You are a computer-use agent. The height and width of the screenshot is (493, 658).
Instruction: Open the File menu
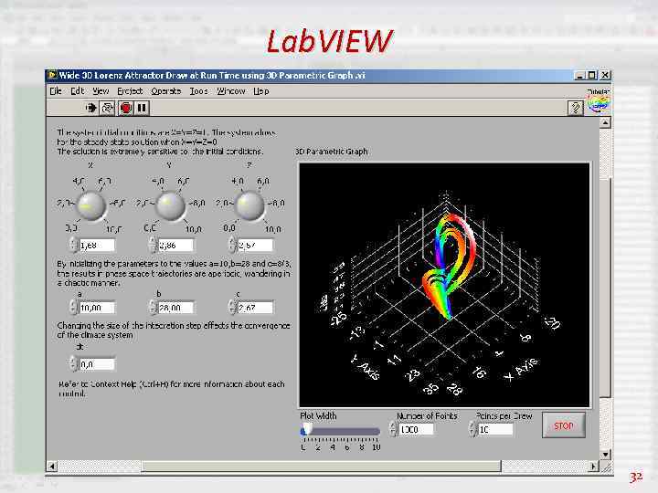click(x=56, y=91)
